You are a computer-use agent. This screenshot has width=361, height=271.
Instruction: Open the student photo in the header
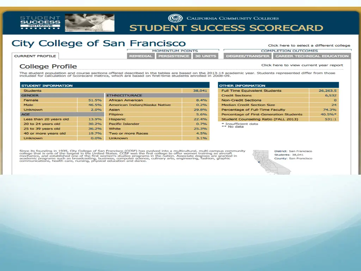90,23
